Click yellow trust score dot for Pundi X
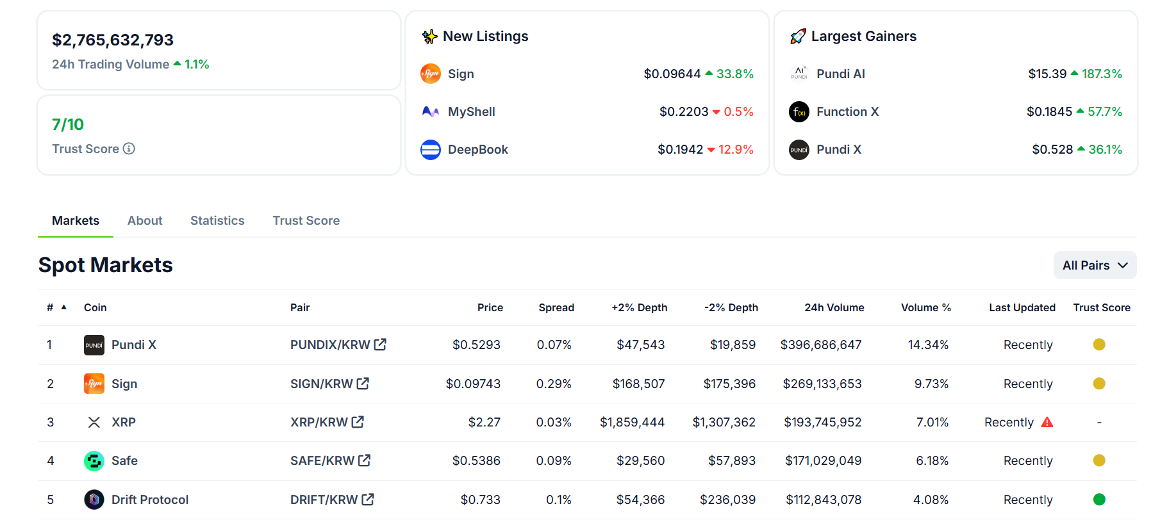This screenshot has height=527, width=1176. 1099,345
